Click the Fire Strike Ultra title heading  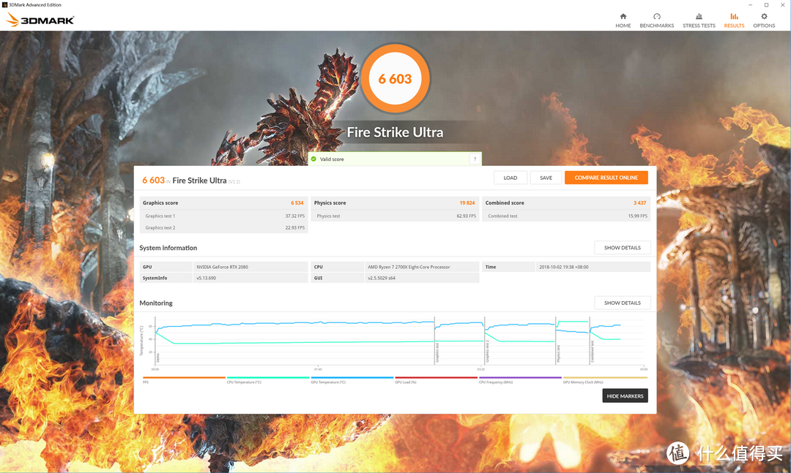(x=395, y=132)
